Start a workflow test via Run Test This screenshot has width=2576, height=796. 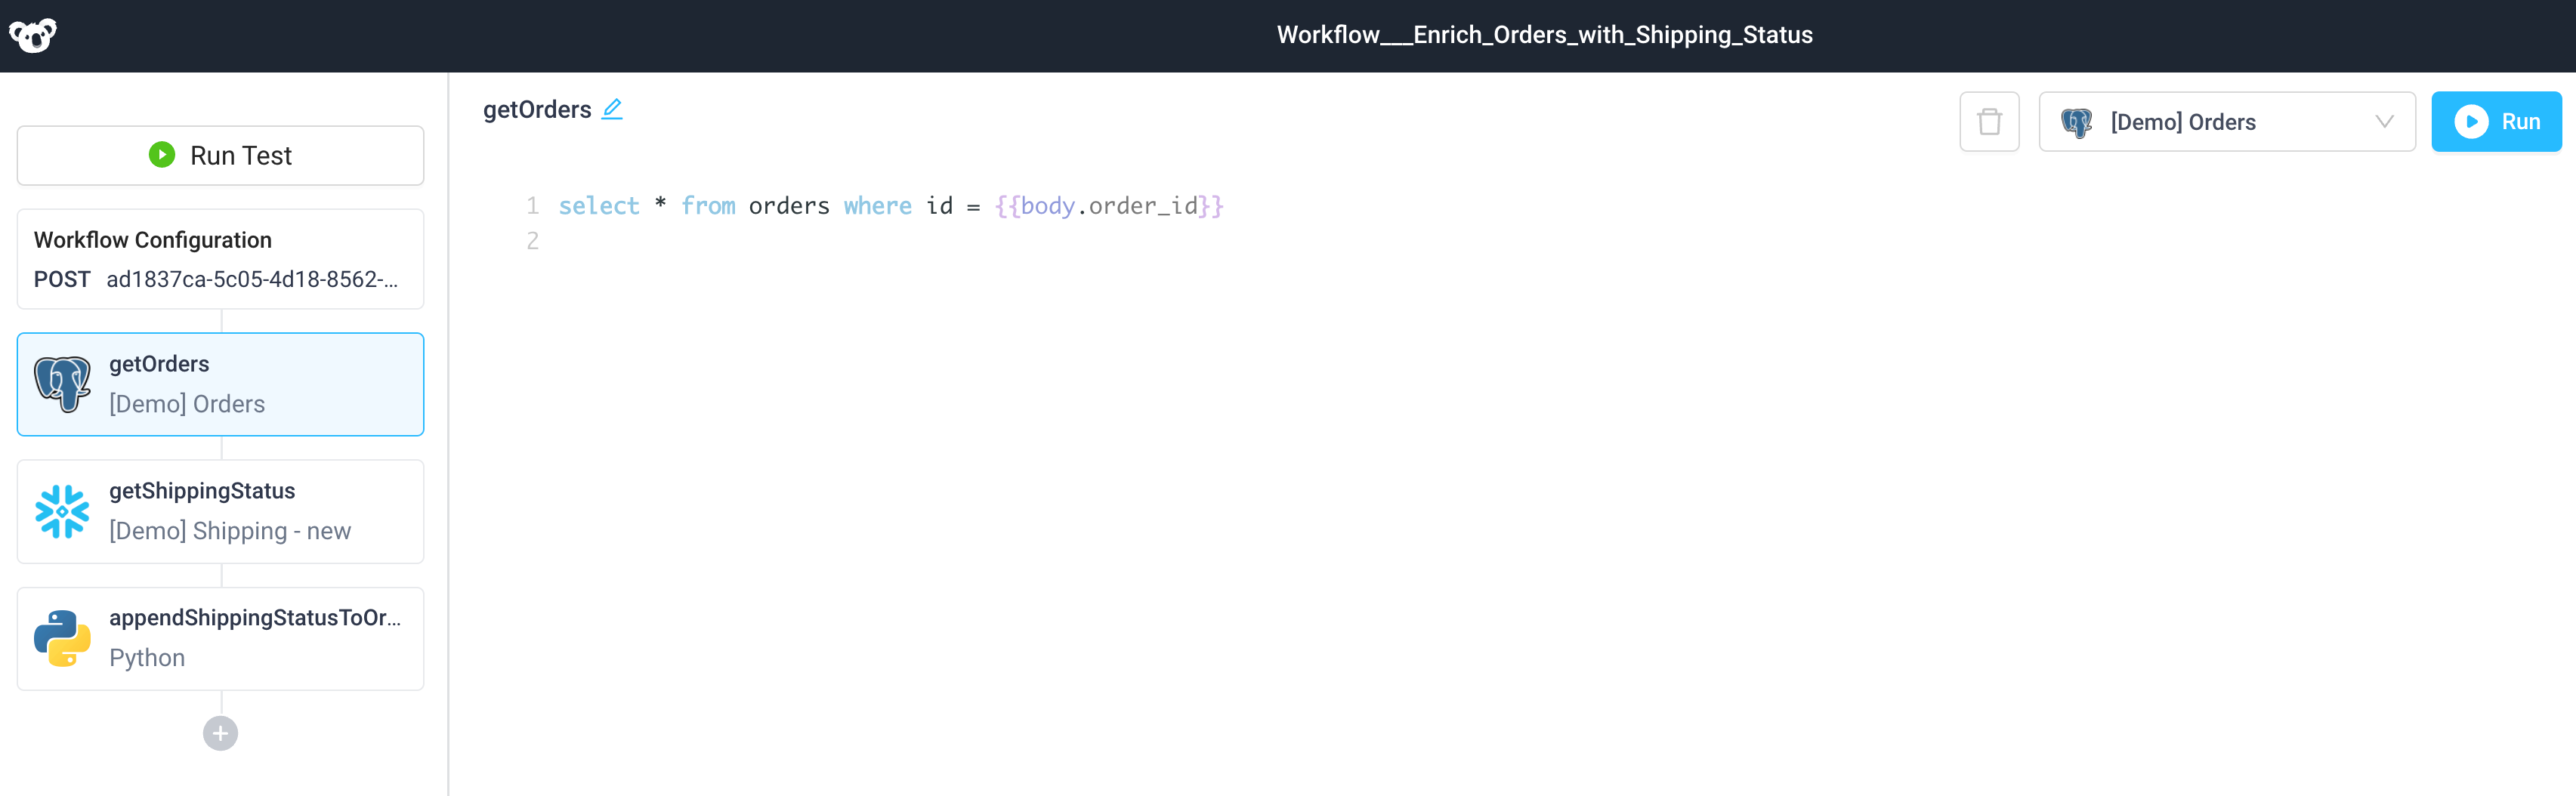pos(220,155)
